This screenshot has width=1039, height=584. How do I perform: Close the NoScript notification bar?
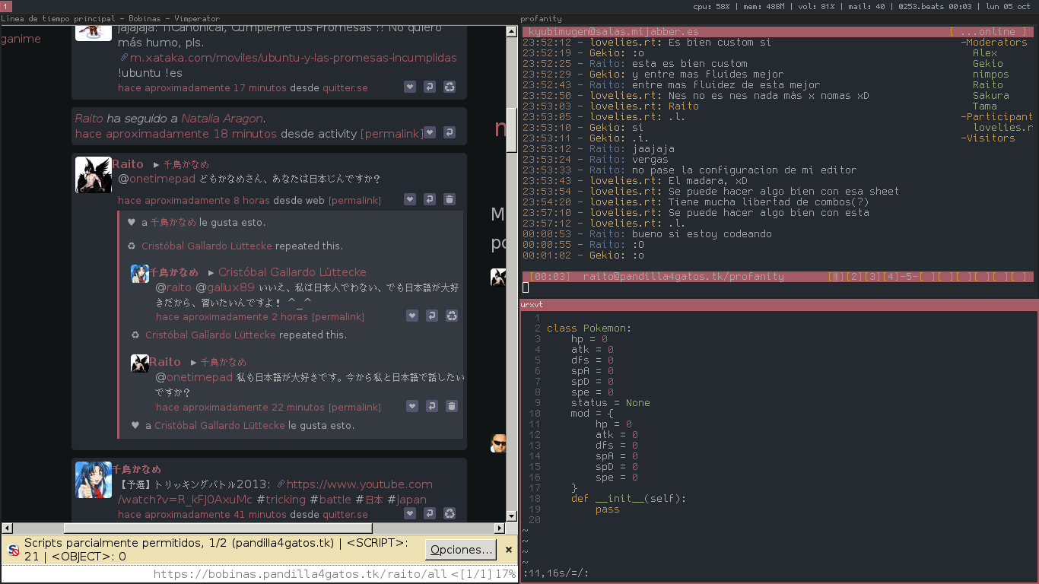[x=509, y=550]
